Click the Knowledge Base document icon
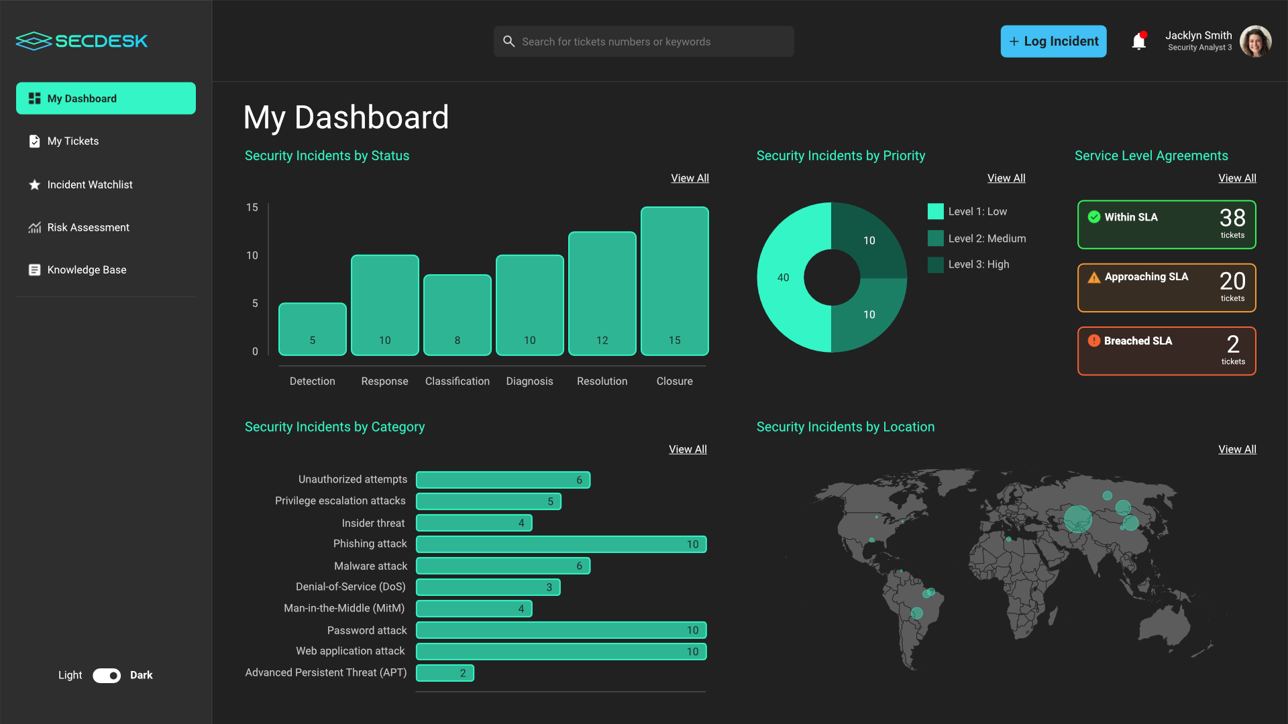Viewport: 1288px width, 724px height. click(34, 269)
